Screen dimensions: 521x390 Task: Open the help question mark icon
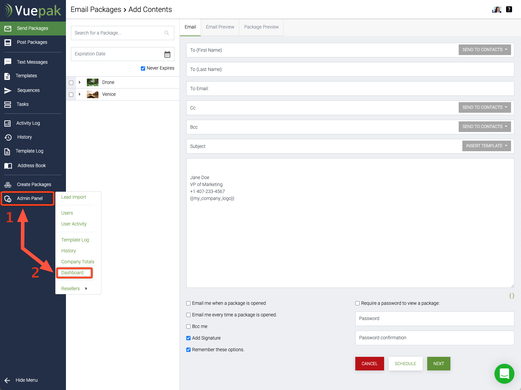click(509, 10)
